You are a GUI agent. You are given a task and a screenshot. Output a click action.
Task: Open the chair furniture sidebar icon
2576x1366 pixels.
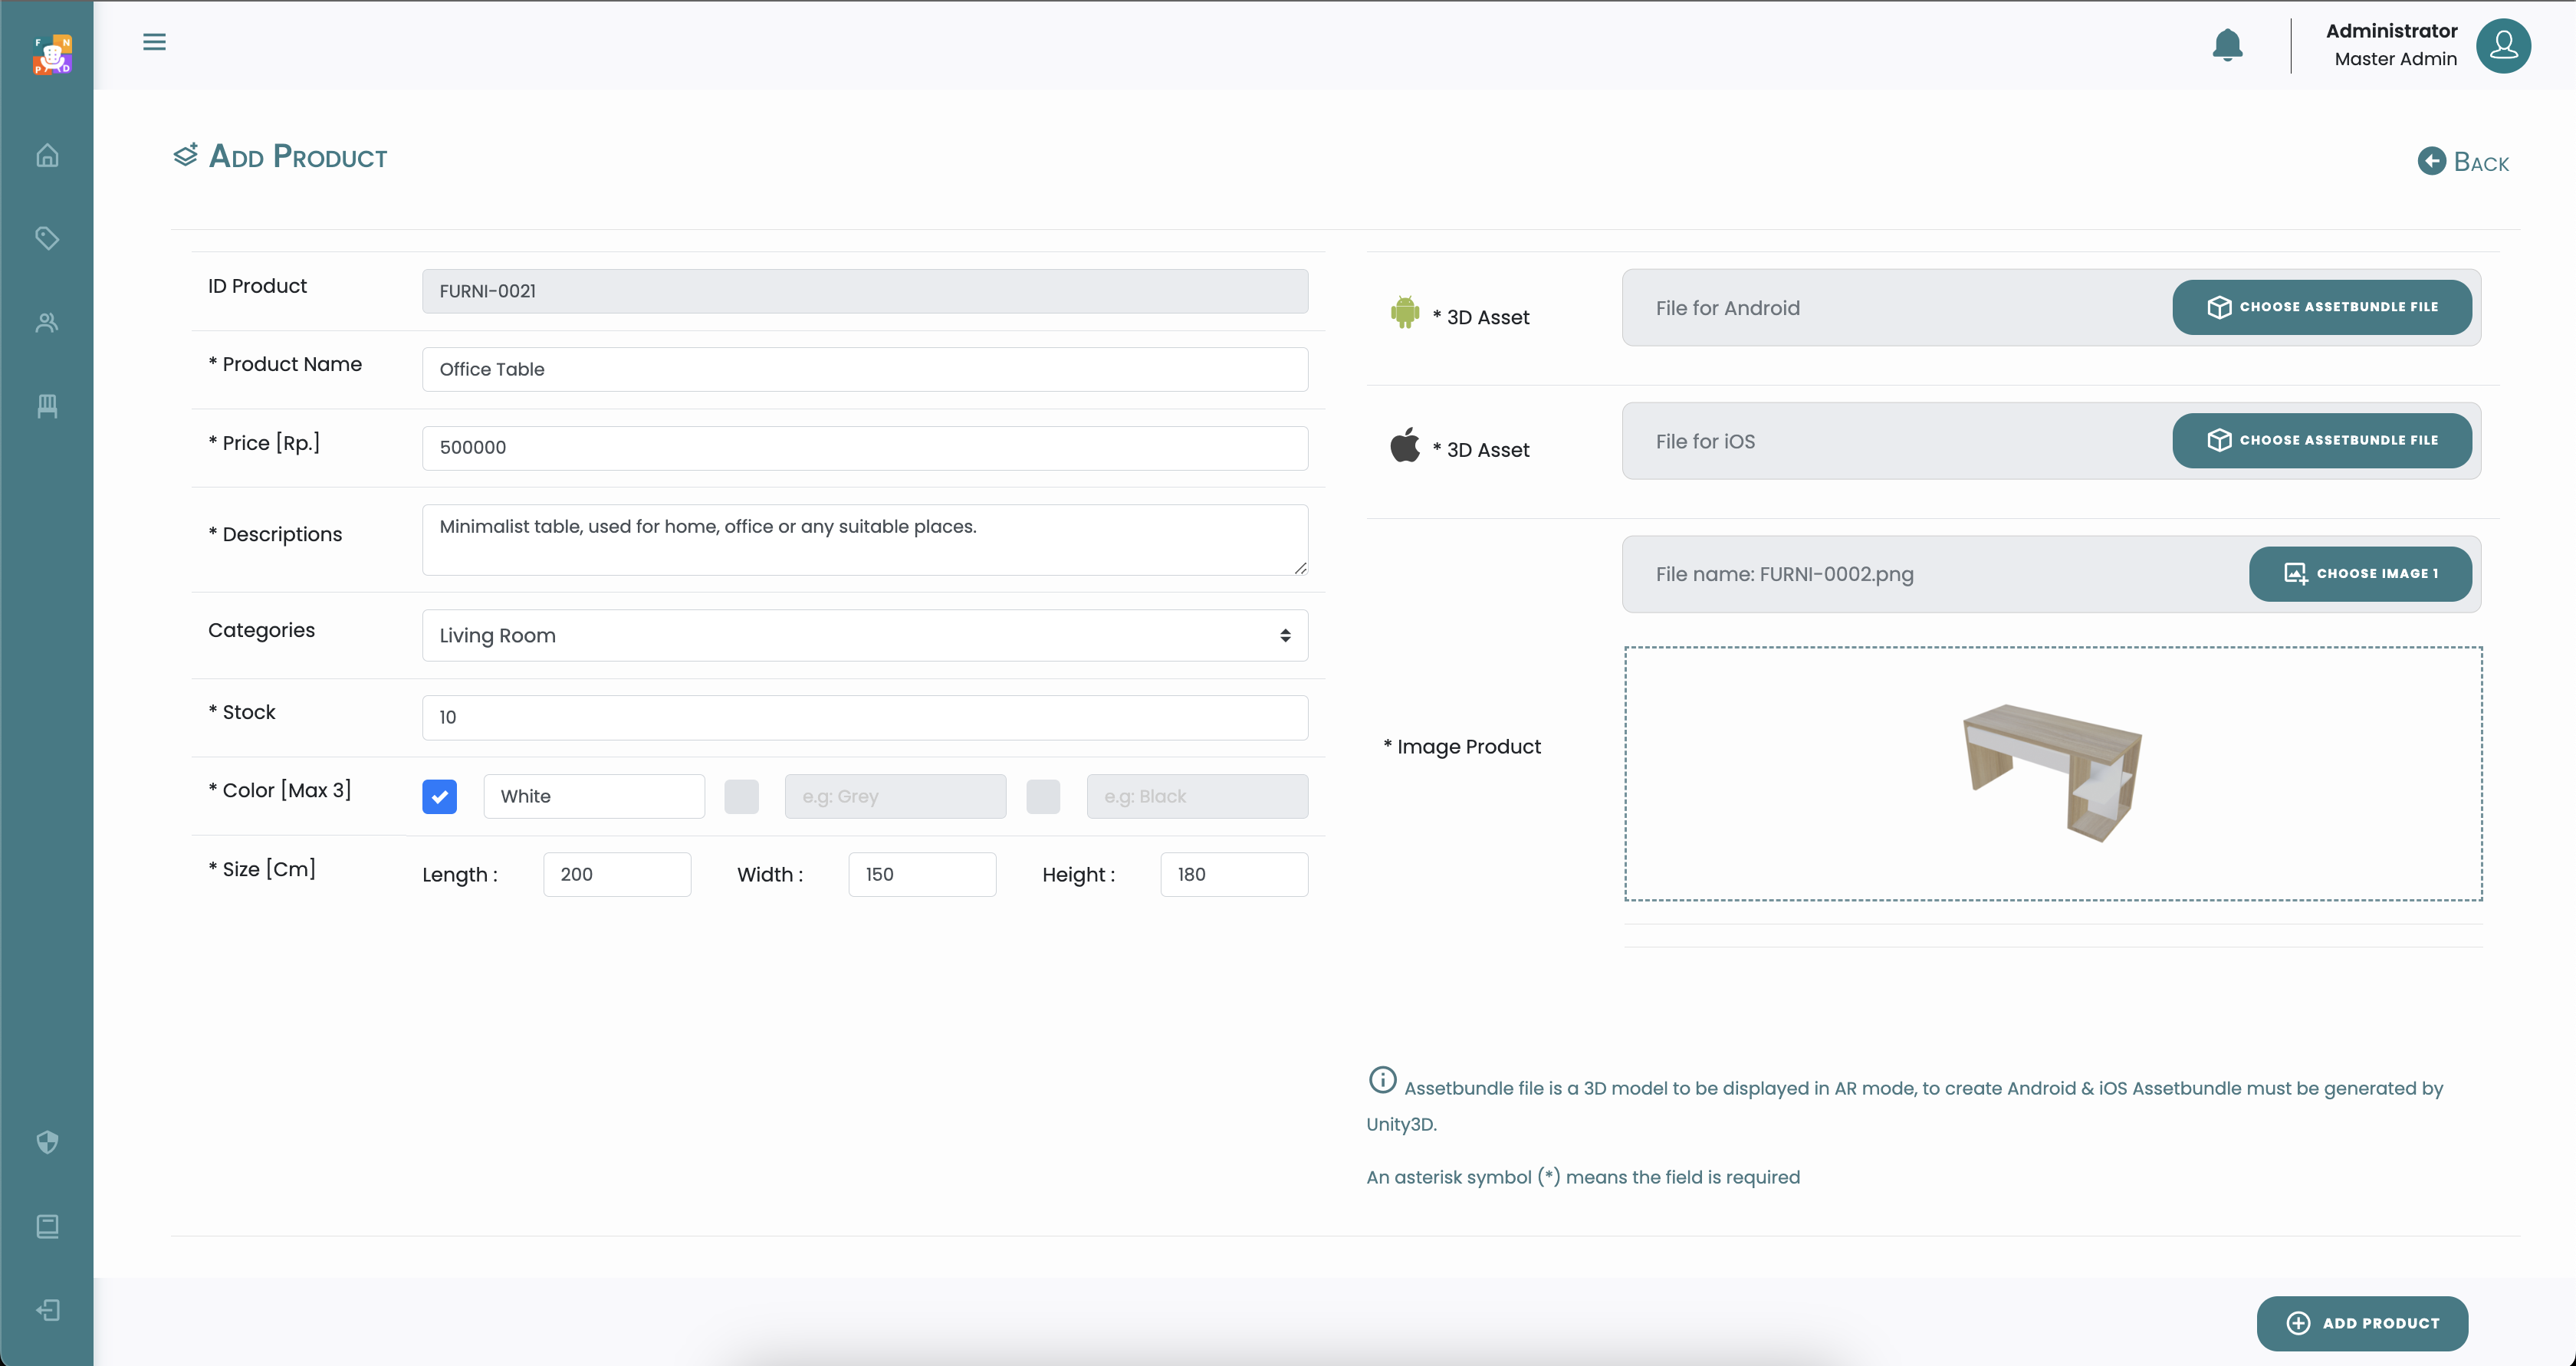(47, 406)
